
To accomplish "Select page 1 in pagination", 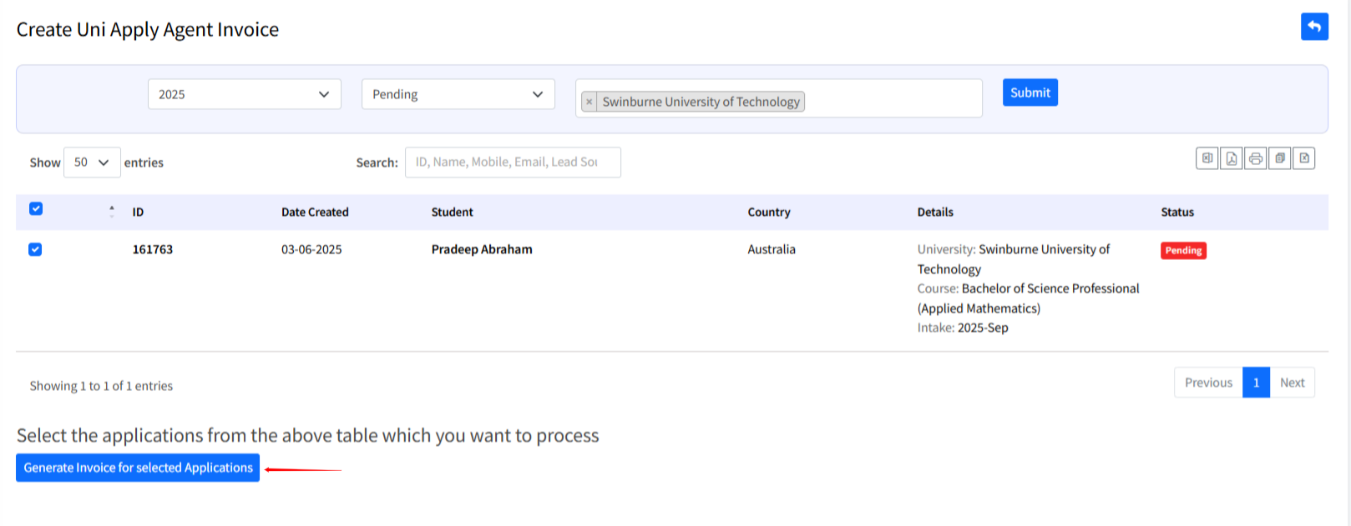I will pos(1256,383).
